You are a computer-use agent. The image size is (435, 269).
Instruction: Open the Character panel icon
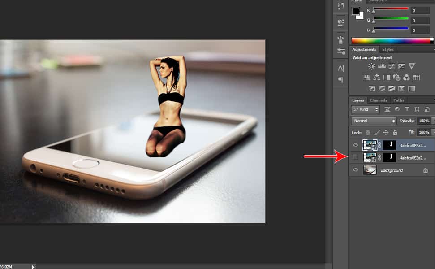point(340,68)
